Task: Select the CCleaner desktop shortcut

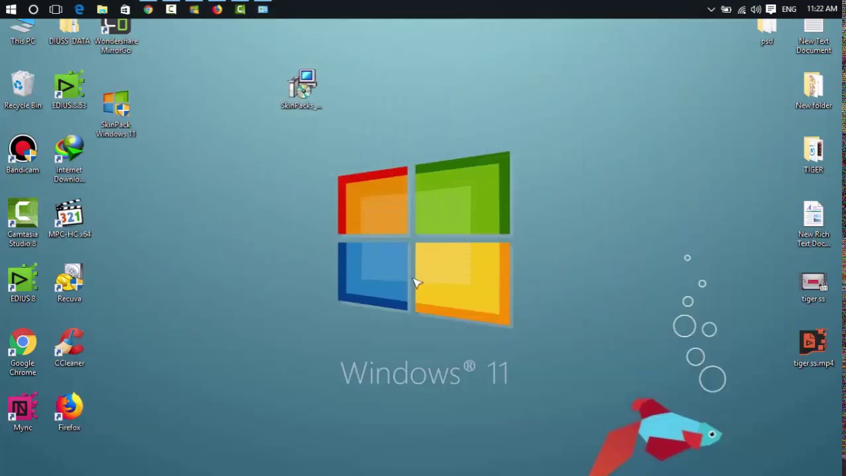Action: point(69,348)
